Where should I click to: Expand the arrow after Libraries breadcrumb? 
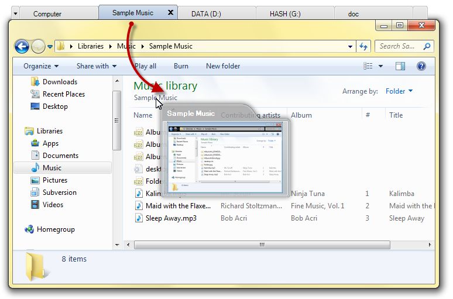click(x=111, y=46)
